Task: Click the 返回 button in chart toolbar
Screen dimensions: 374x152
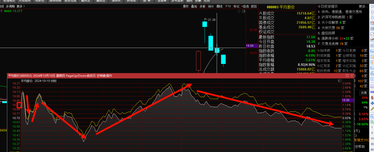Action: coord(253,7)
